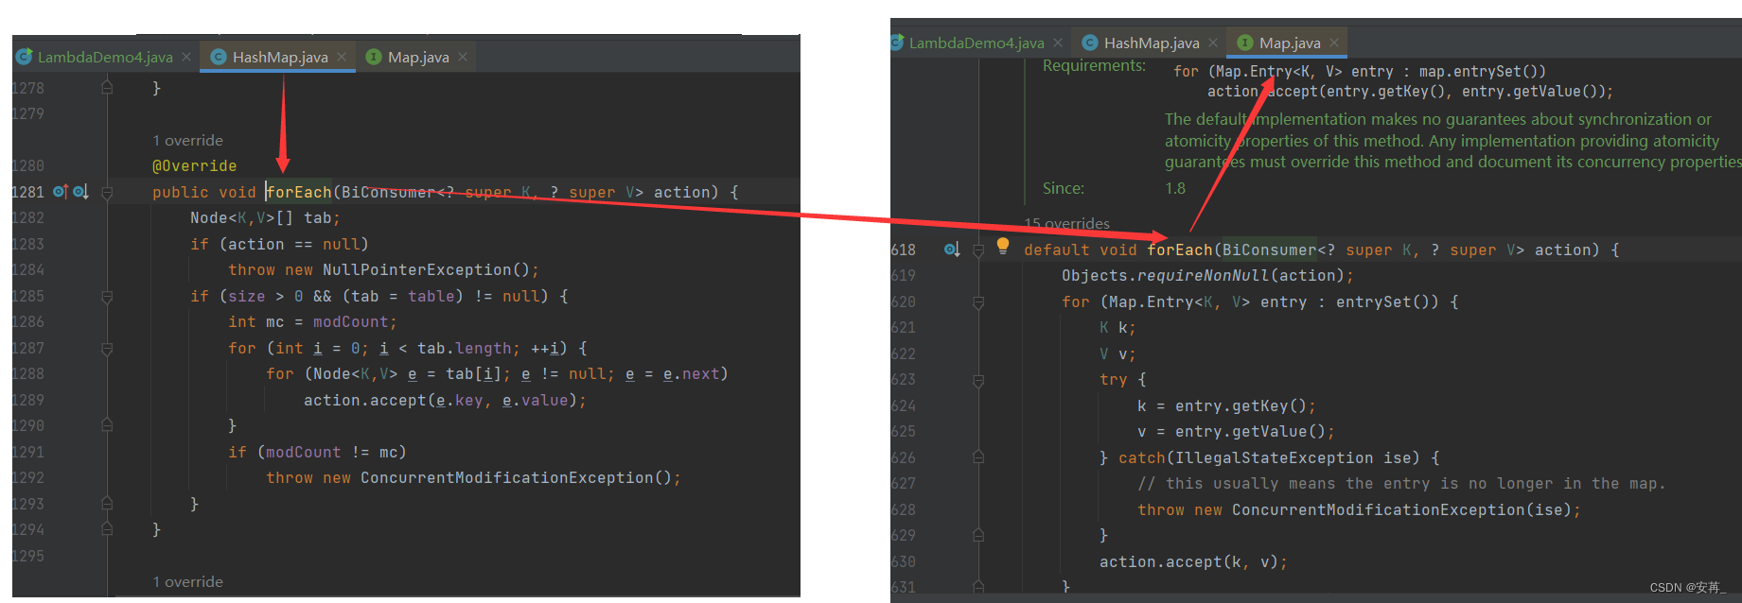Click the interface icon on right Map.java tab
This screenshot has width=1742, height=603.
[1245, 43]
